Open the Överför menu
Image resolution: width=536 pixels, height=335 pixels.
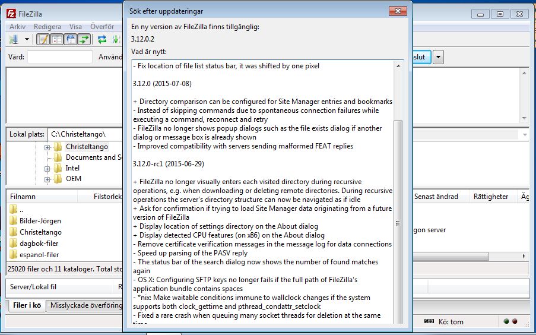tap(102, 26)
